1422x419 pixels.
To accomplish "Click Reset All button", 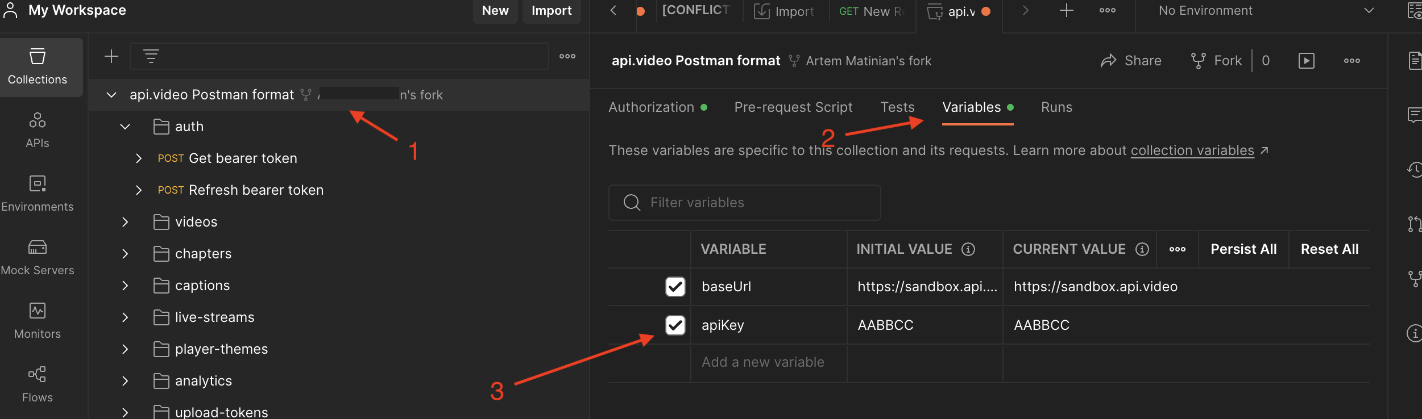I will pyautogui.click(x=1329, y=249).
